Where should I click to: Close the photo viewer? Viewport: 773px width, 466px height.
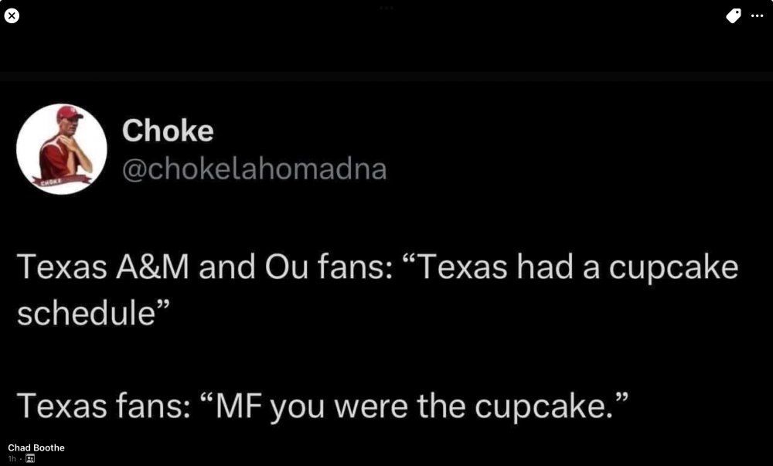pos(11,16)
